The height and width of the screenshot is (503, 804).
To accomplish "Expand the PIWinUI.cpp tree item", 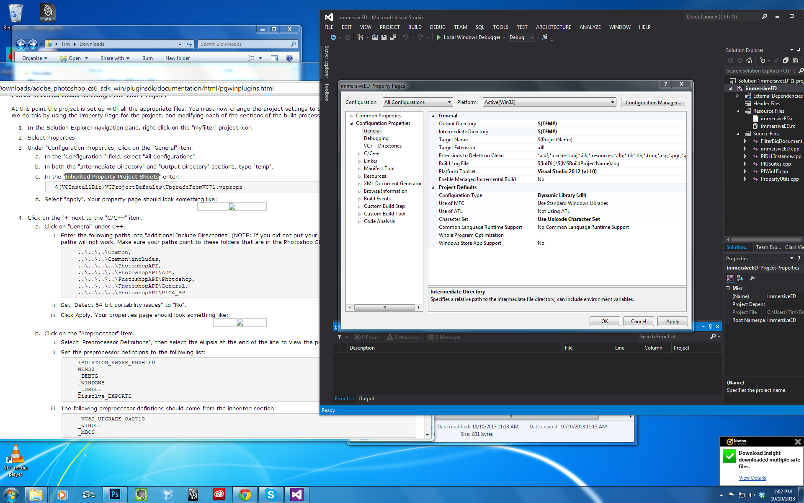I will 745,171.
